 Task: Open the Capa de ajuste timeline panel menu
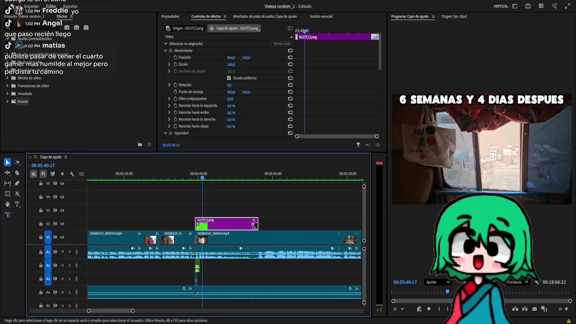[x=65, y=157]
